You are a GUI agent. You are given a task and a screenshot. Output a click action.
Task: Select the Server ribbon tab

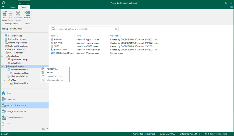point(24,7)
